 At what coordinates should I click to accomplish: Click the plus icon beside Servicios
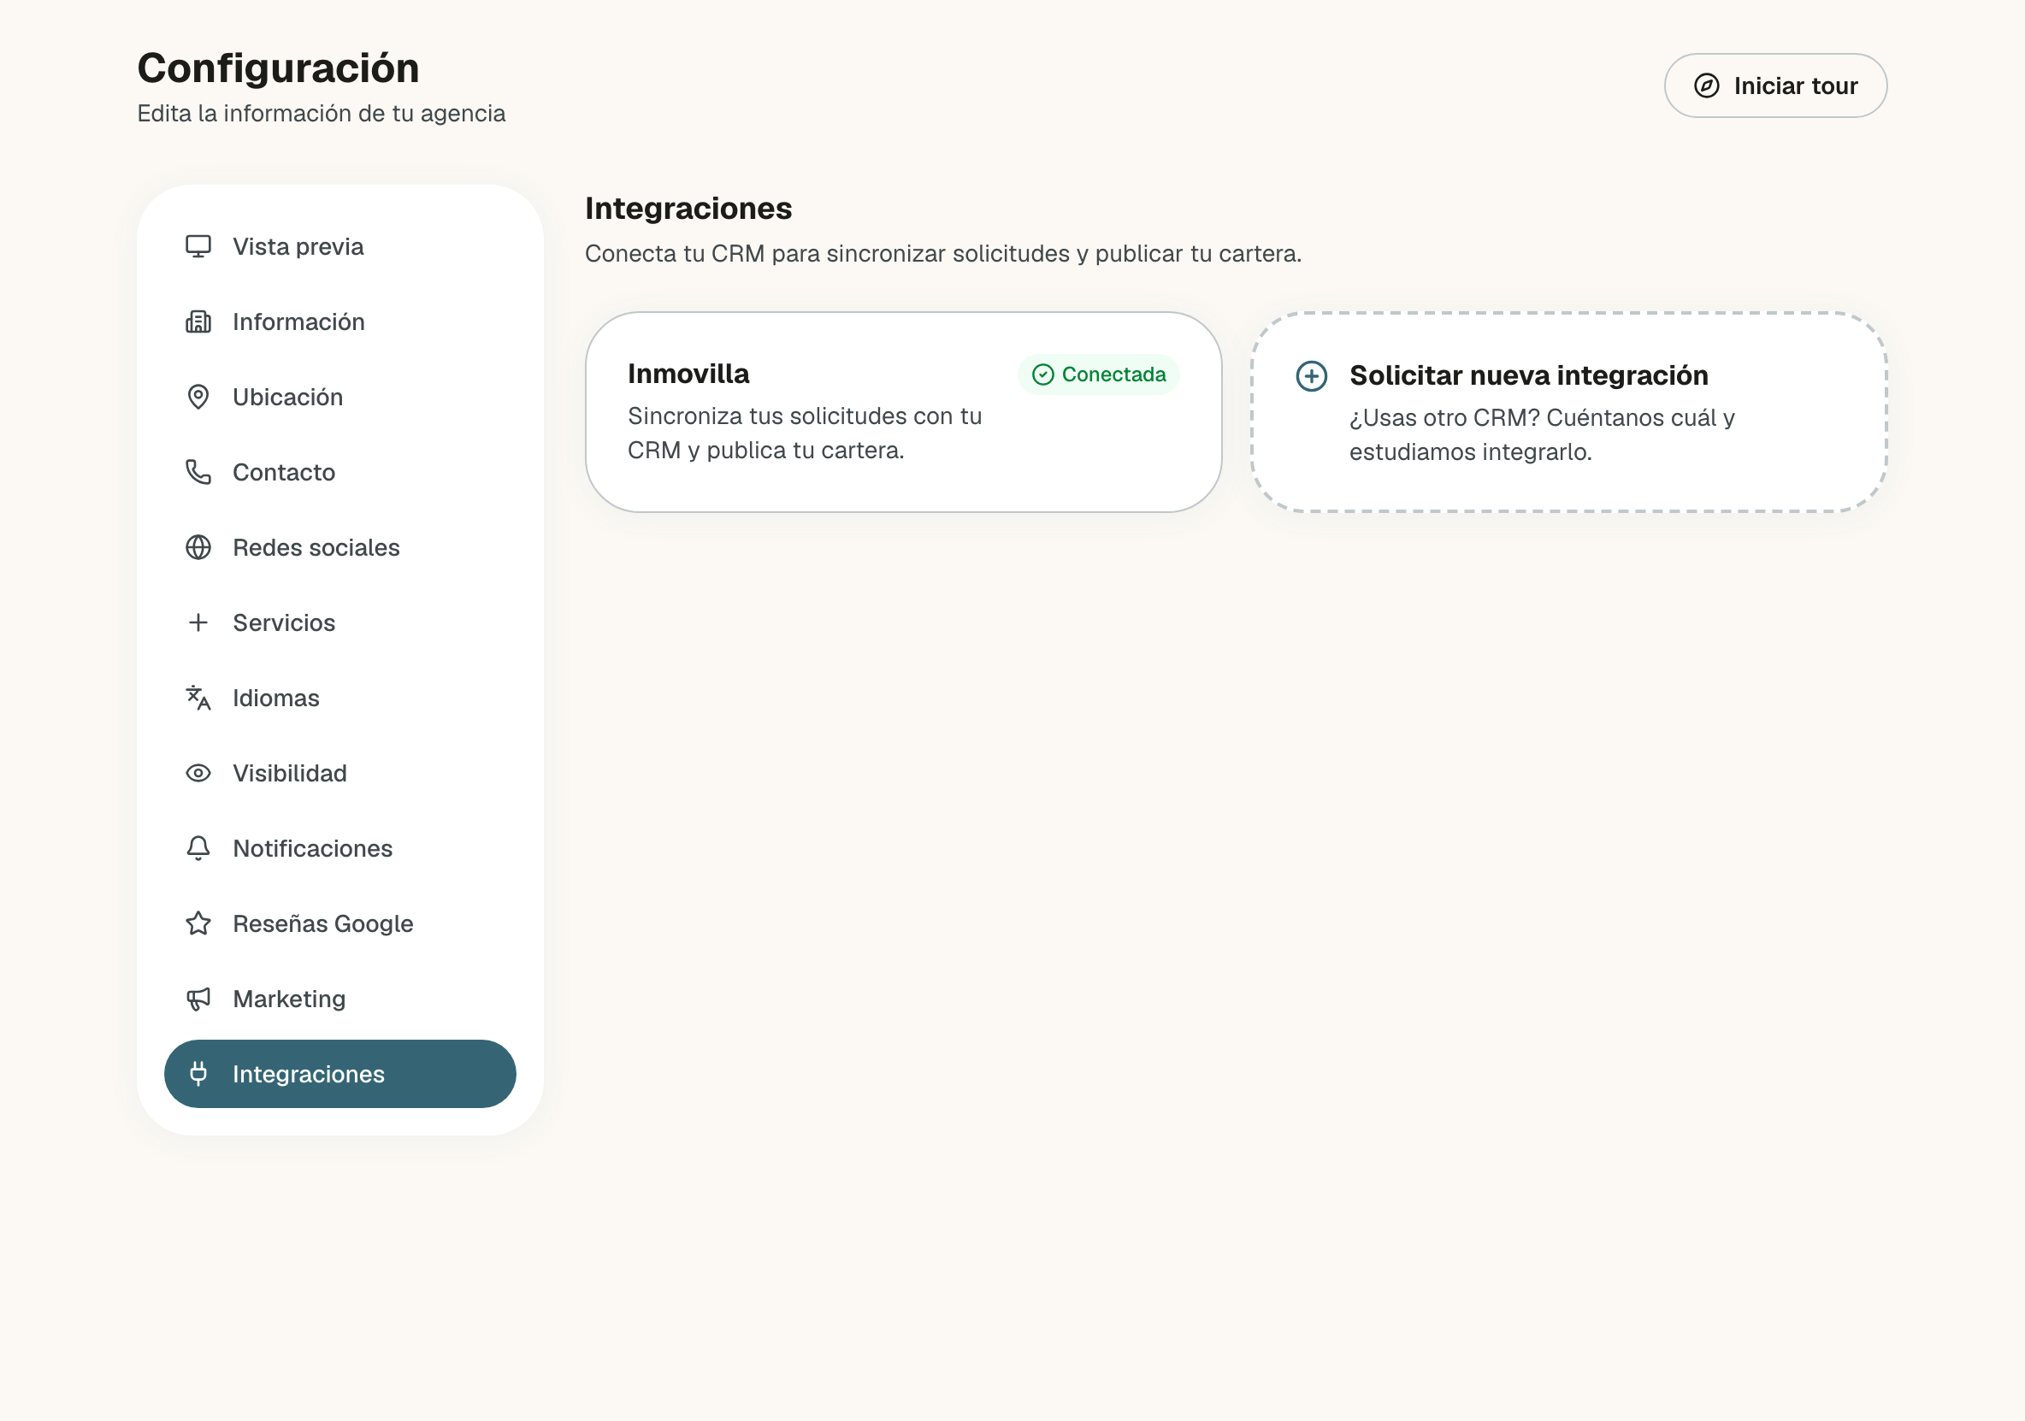coord(198,622)
